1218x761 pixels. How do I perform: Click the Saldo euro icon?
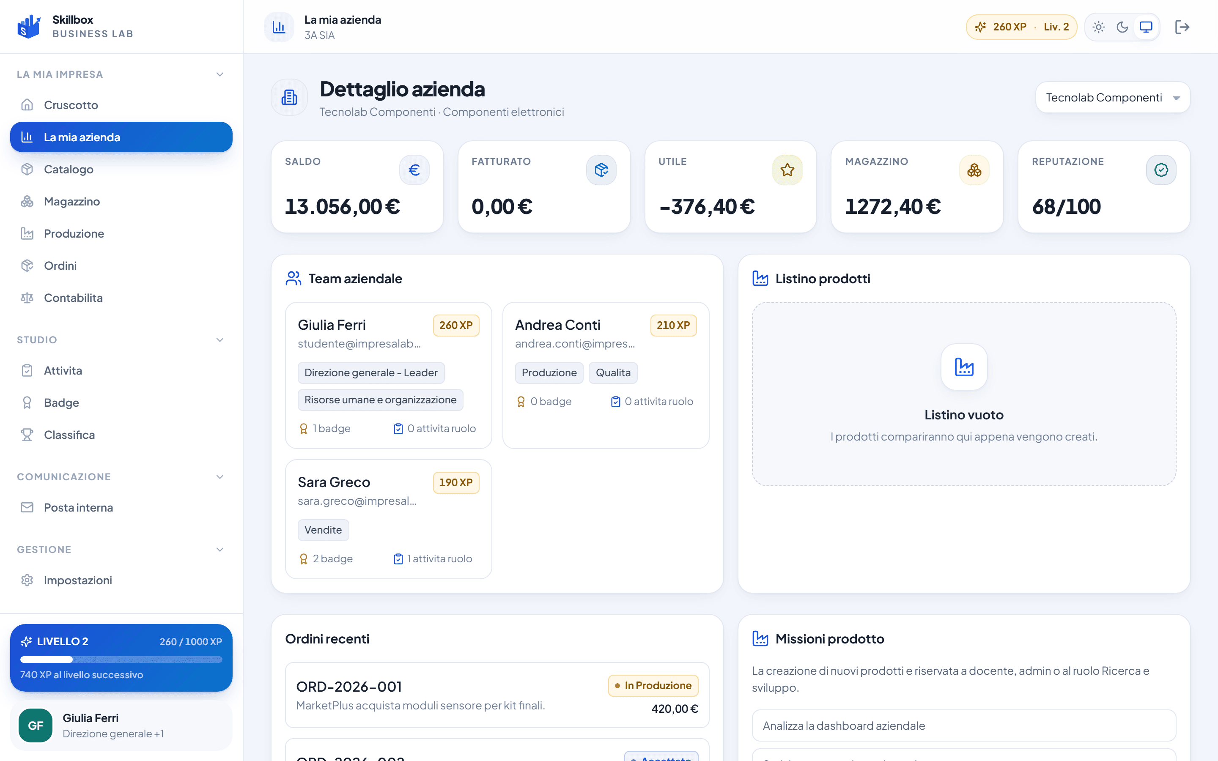tap(414, 170)
